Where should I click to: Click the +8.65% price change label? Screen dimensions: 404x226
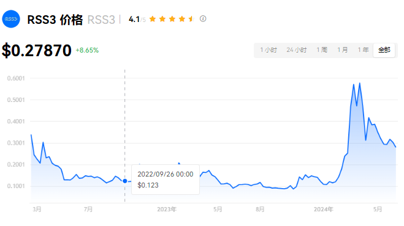pyautogui.click(x=87, y=50)
